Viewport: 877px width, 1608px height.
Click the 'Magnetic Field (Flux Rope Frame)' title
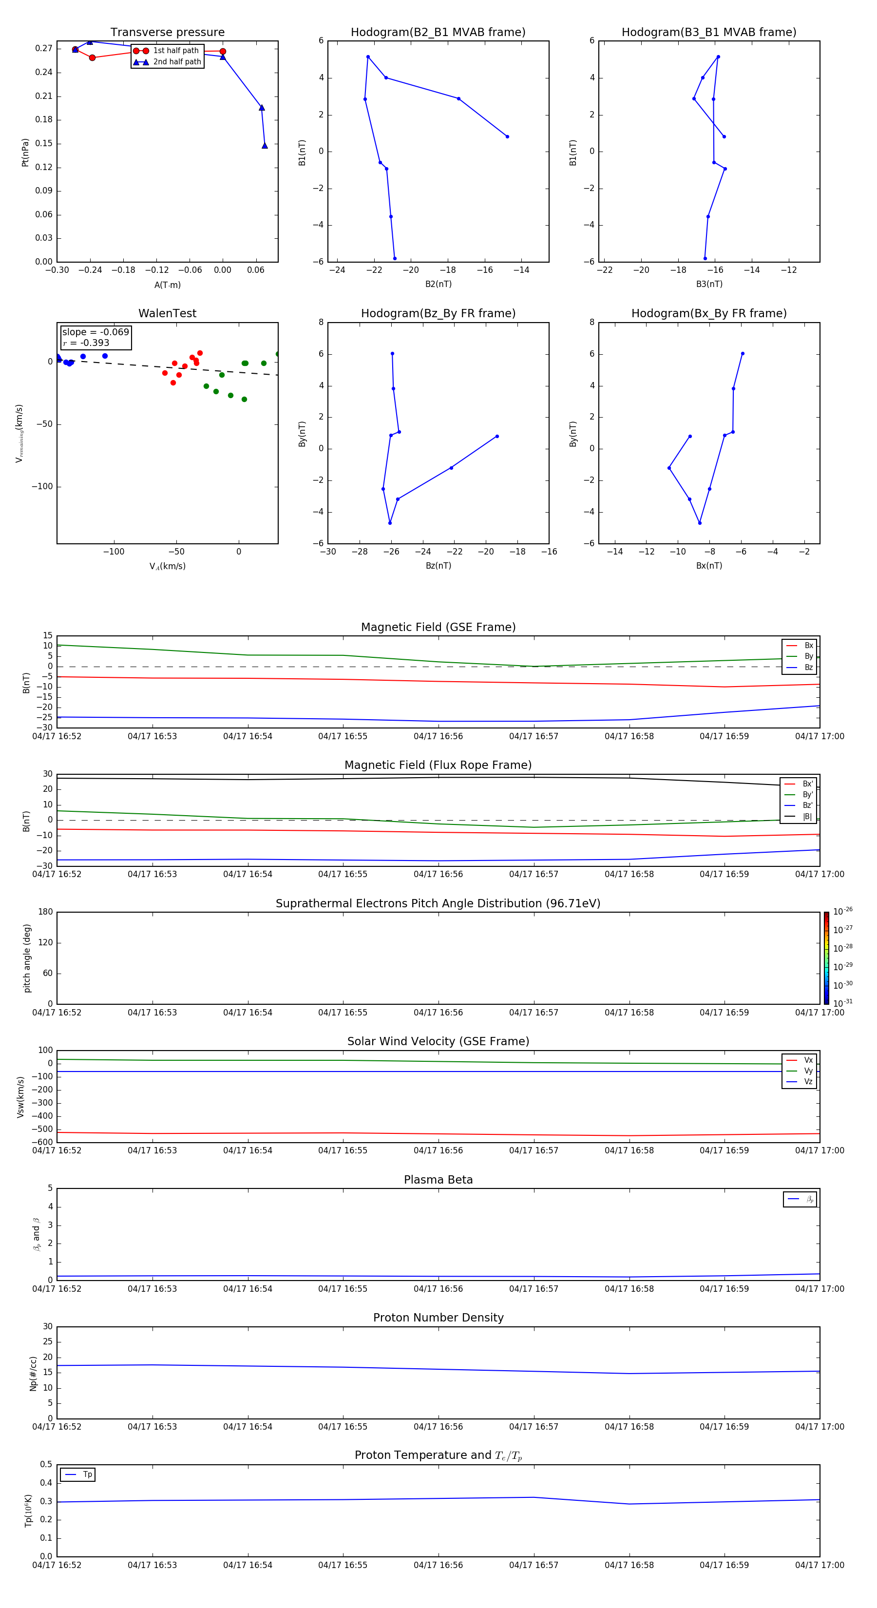pyautogui.click(x=438, y=766)
